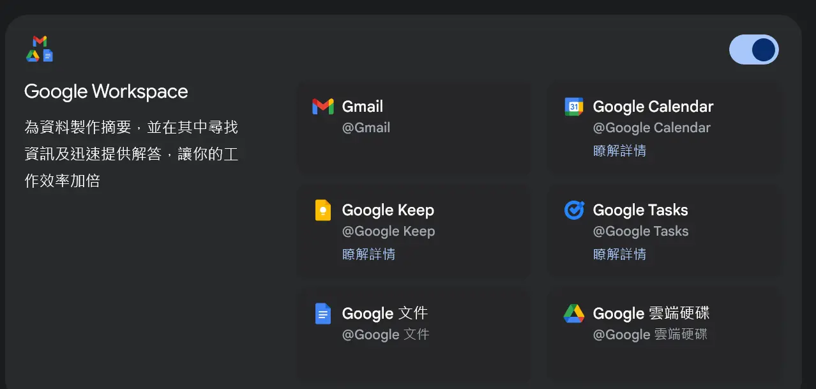Click the @Gmail mention text
Viewport: 816px width, 389px height.
366,128
